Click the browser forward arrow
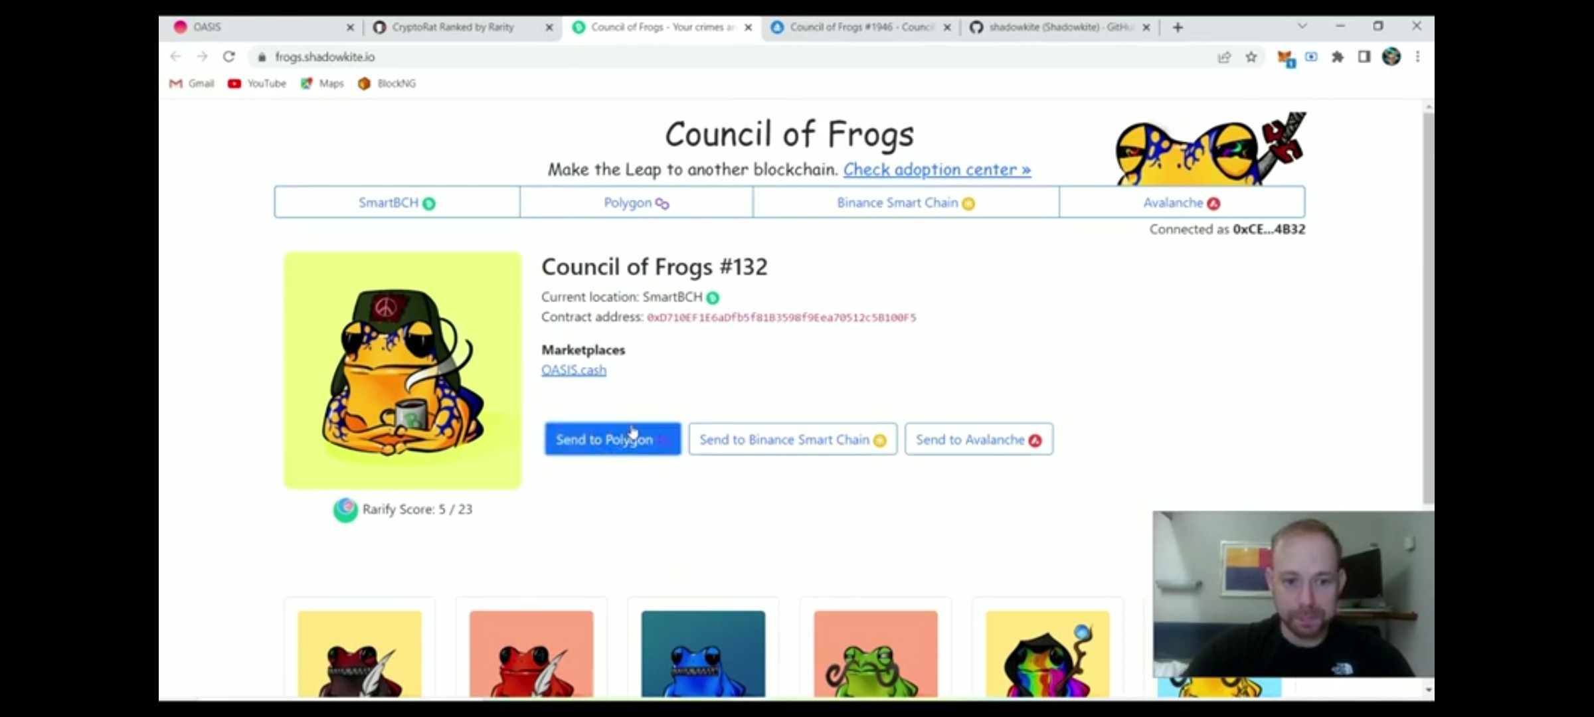 click(202, 57)
